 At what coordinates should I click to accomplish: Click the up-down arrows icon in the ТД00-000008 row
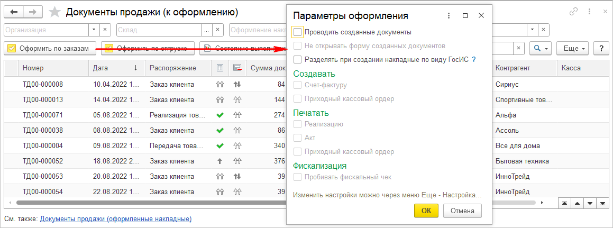237,84
